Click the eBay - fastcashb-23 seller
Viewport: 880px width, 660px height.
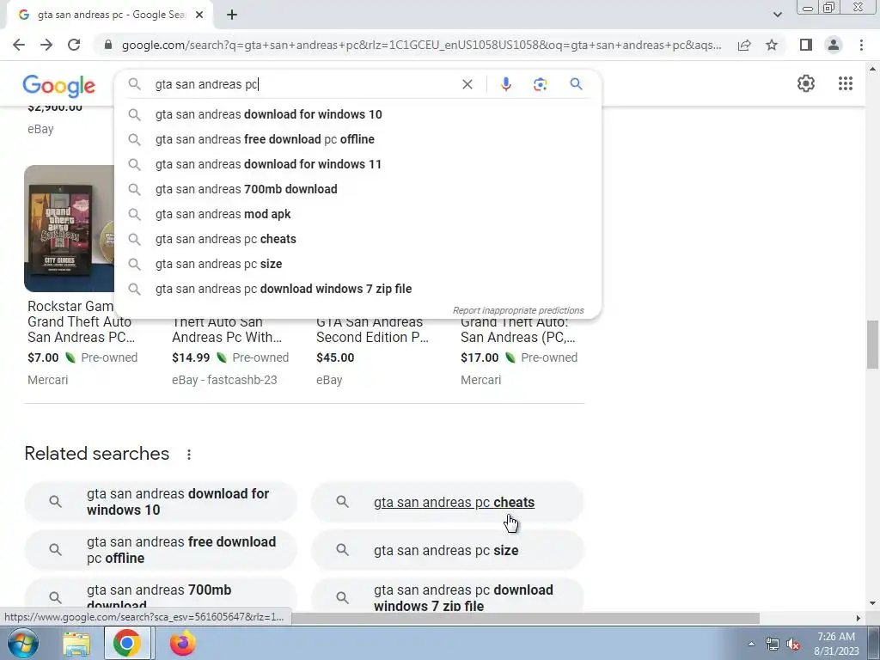(x=224, y=380)
